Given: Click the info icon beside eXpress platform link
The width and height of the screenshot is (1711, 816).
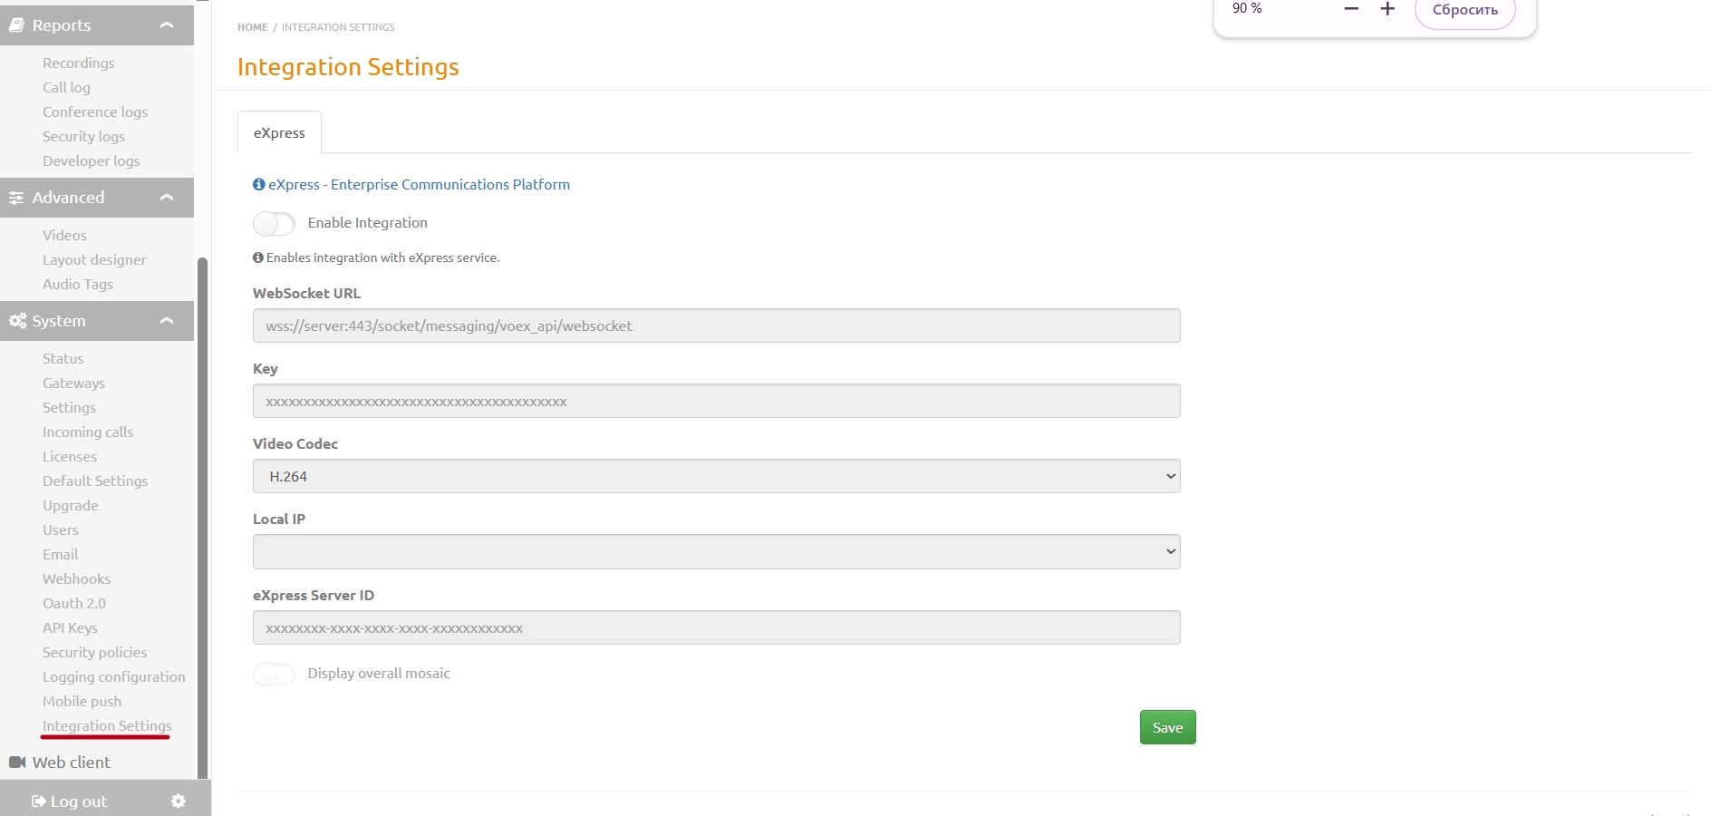Looking at the screenshot, I should (x=259, y=184).
